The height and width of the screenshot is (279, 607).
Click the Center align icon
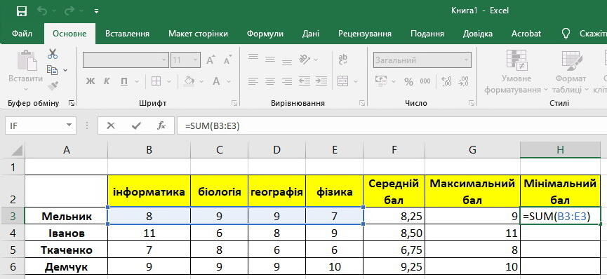coord(270,81)
